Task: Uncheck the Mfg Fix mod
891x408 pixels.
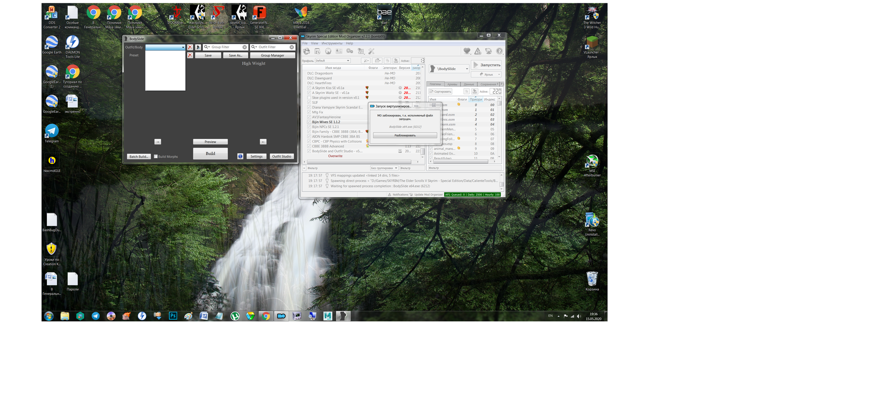Action: coord(309,112)
